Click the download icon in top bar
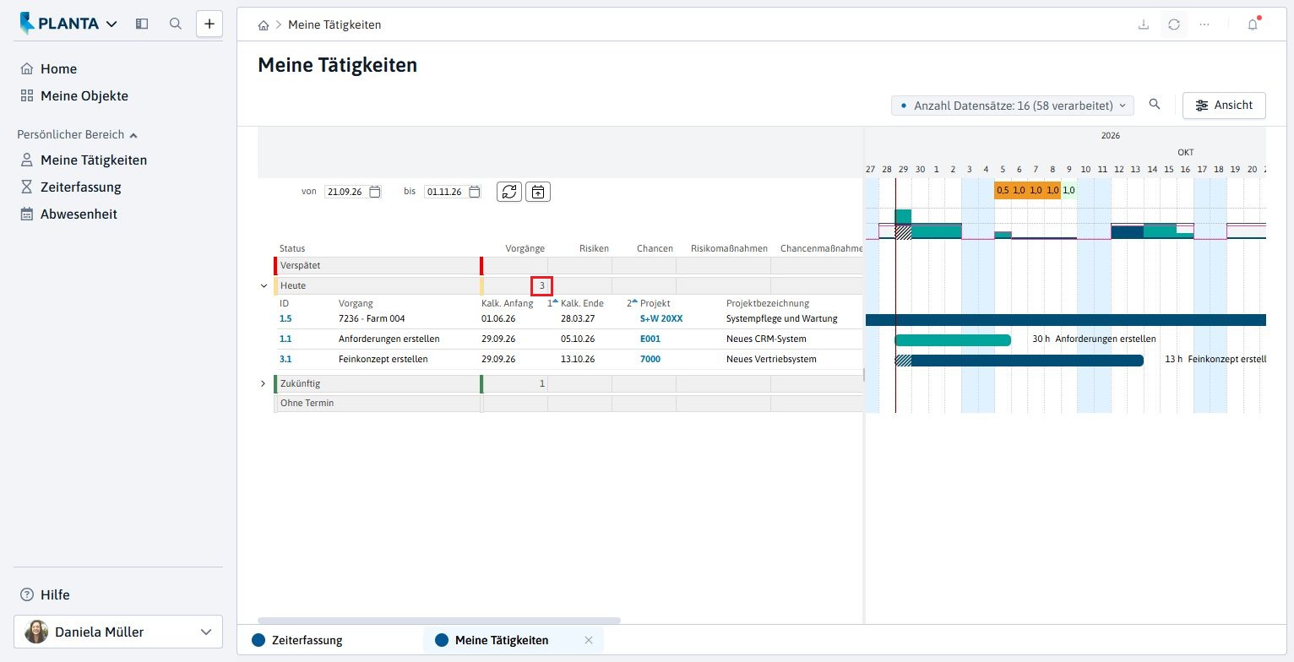 1144,24
